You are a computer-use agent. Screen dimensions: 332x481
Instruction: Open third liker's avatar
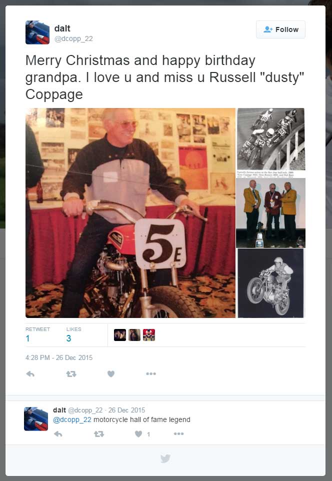[x=149, y=335]
